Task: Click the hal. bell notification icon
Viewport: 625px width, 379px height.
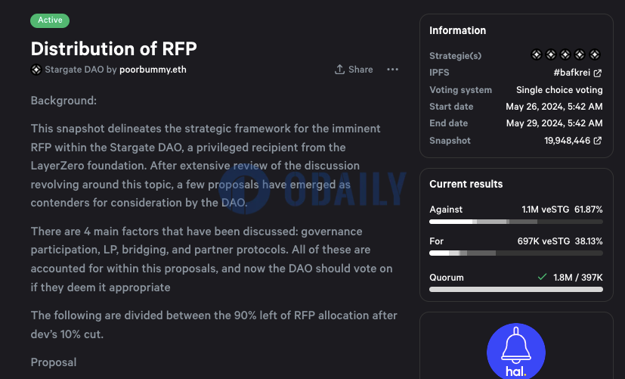Action: coord(516,351)
